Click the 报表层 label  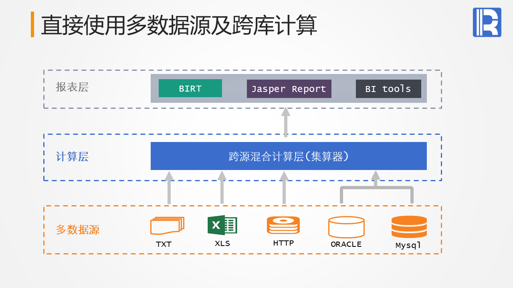click(72, 87)
